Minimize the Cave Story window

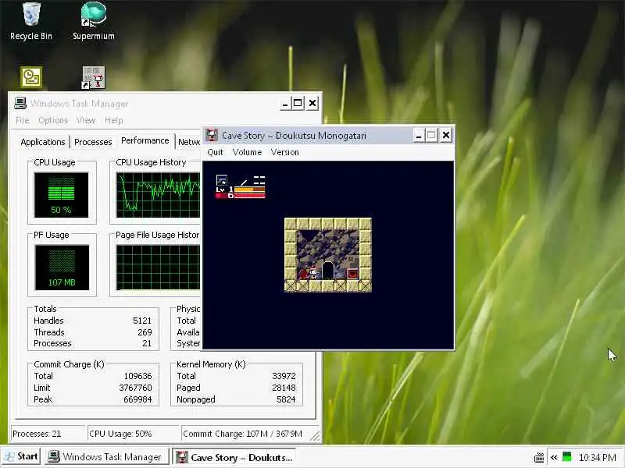418,136
